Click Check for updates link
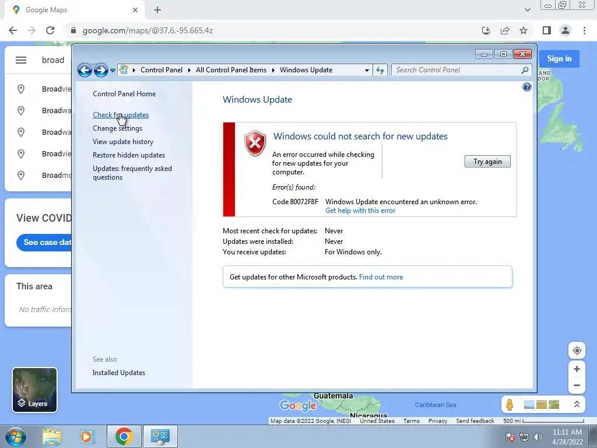Screen dimensions: 597x448 (121, 115)
